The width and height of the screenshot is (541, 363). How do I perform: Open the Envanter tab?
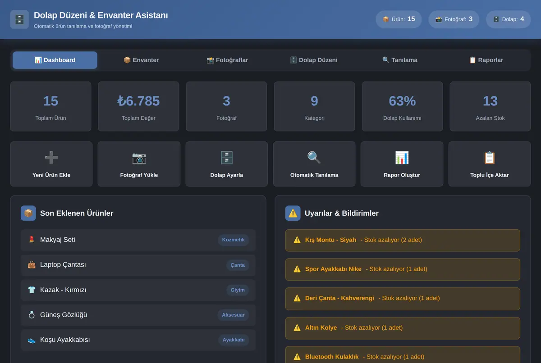pyautogui.click(x=141, y=60)
